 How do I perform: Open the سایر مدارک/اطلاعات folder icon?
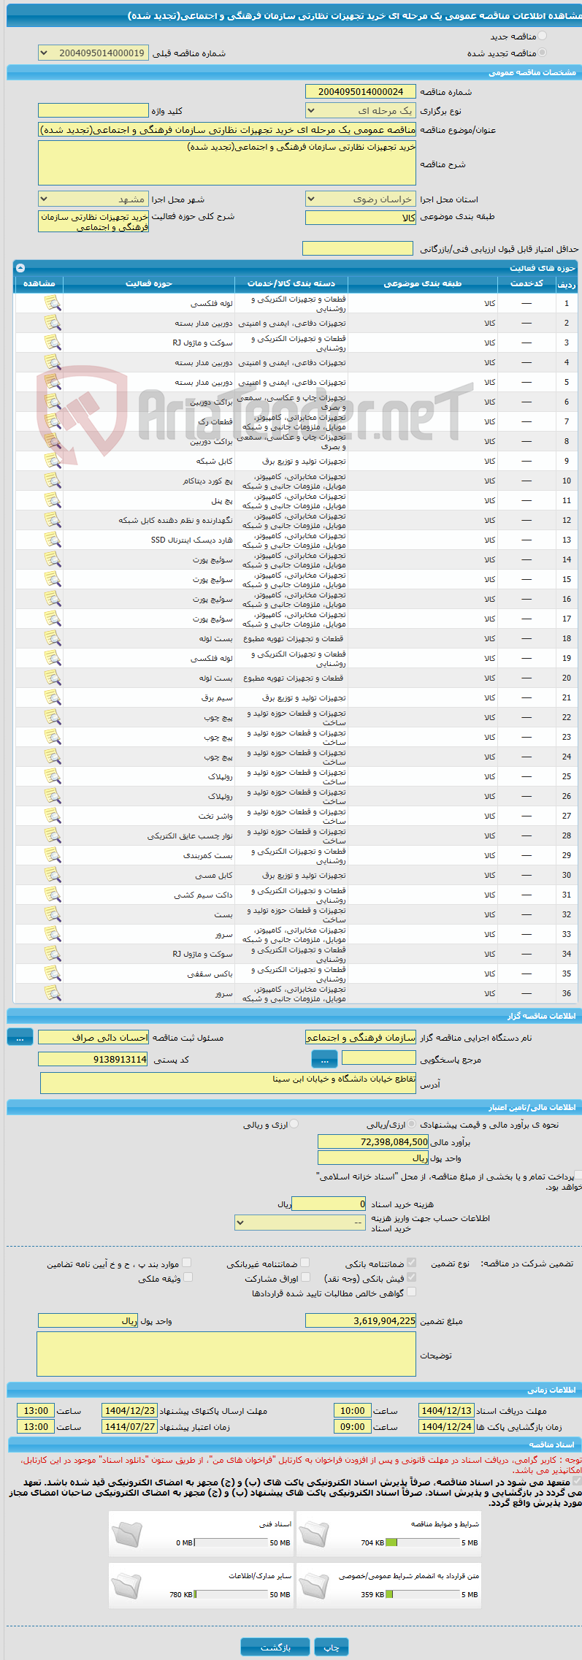126,1586
